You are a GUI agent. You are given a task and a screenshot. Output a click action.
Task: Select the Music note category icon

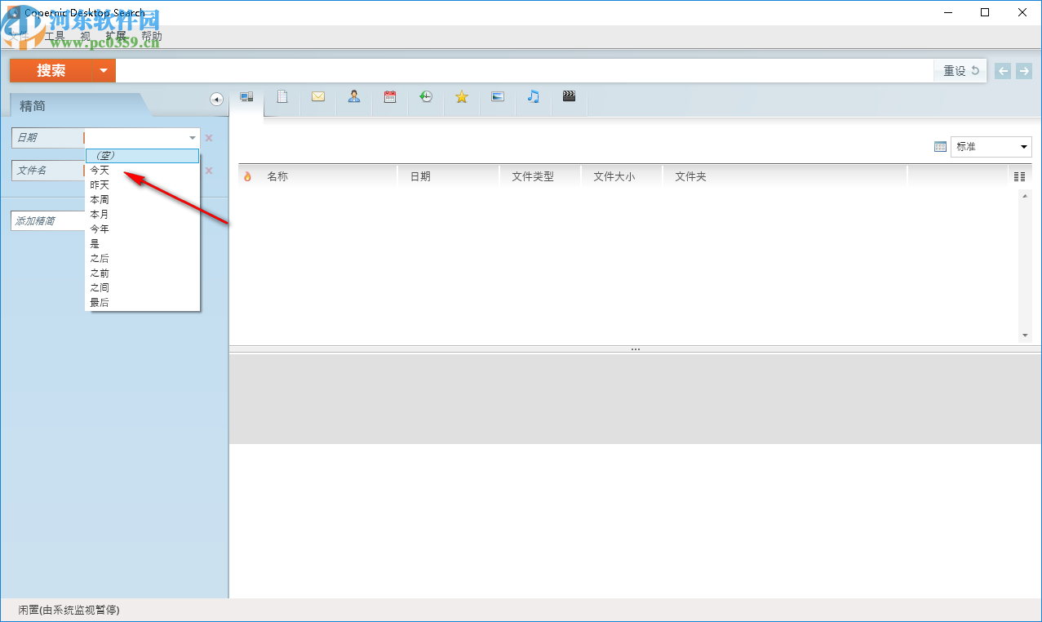click(533, 96)
